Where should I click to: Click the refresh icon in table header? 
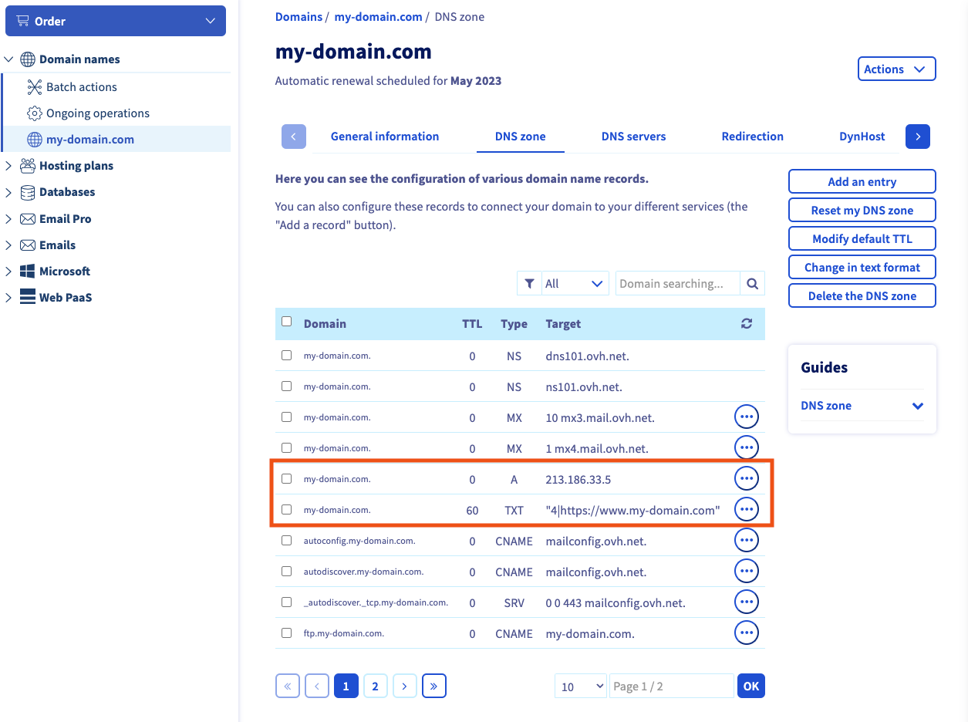point(746,324)
